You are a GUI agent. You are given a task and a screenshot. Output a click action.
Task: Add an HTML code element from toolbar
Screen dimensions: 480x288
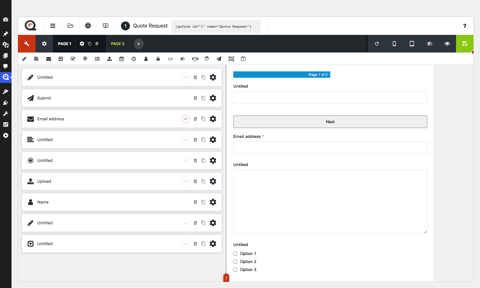pyautogui.click(x=170, y=59)
